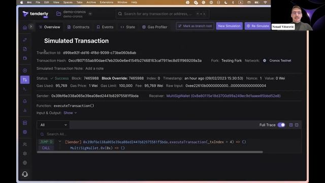Click the Tenderly logo
Viewport: 325px width, 183px height.
tap(35, 14)
